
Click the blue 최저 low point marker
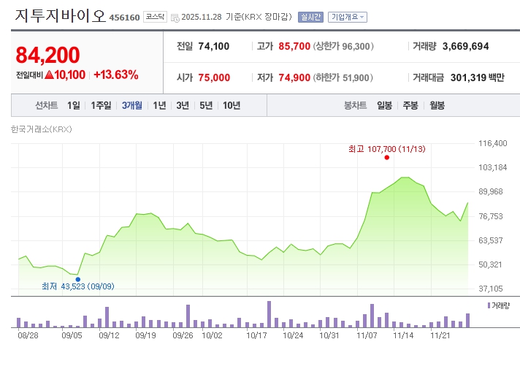pyautogui.click(x=78, y=278)
